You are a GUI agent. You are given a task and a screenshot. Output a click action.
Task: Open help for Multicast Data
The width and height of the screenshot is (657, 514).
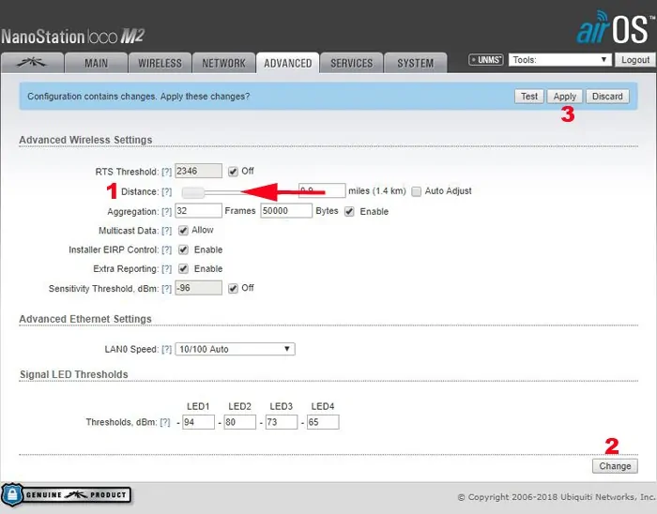point(167,231)
